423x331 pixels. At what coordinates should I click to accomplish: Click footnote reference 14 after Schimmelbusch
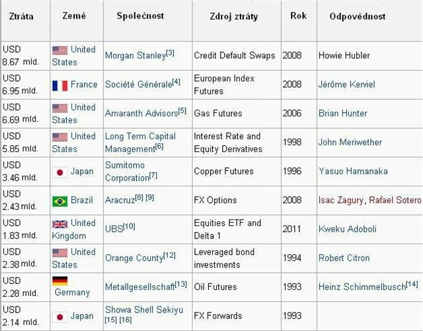tap(412, 284)
